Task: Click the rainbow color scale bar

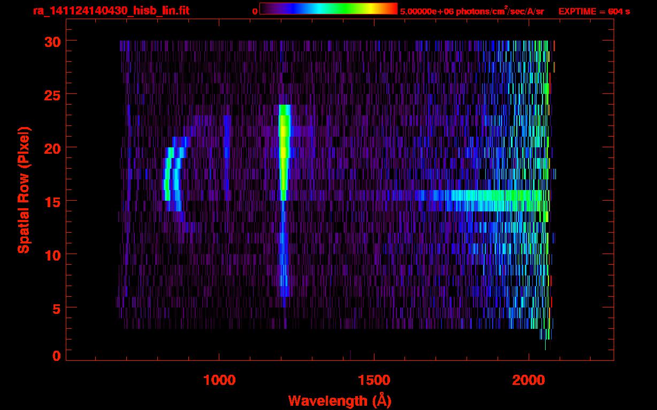Action: 328,9
